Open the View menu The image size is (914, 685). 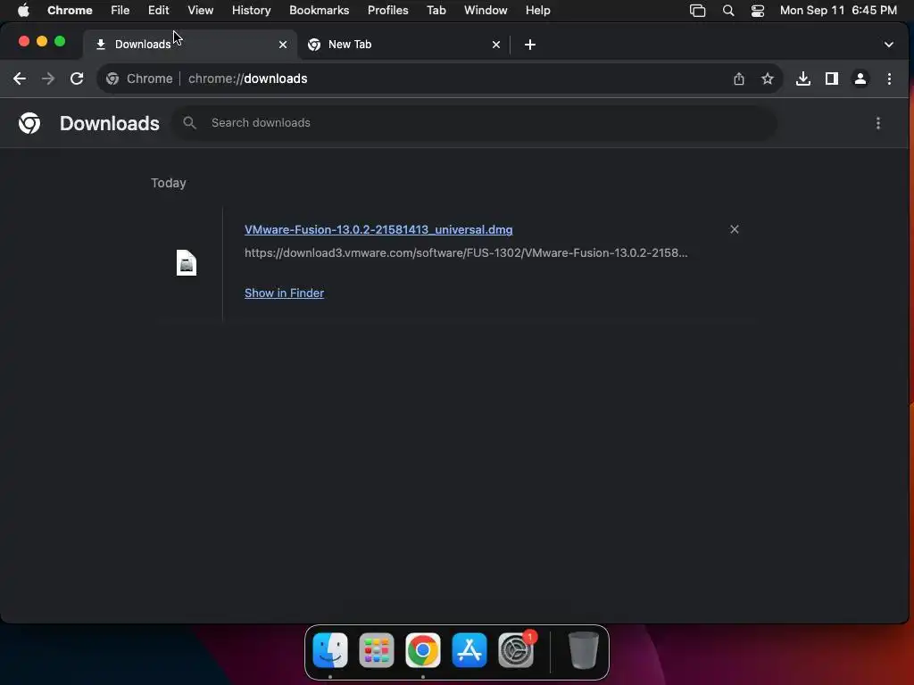pyautogui.click(x=201, y=11)
